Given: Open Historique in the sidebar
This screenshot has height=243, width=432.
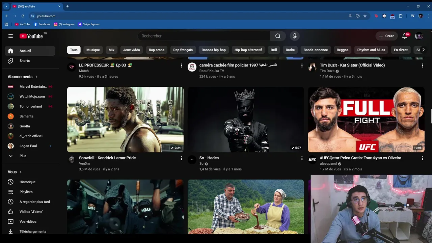Looking at the screenshot, I should coord(30,182).
